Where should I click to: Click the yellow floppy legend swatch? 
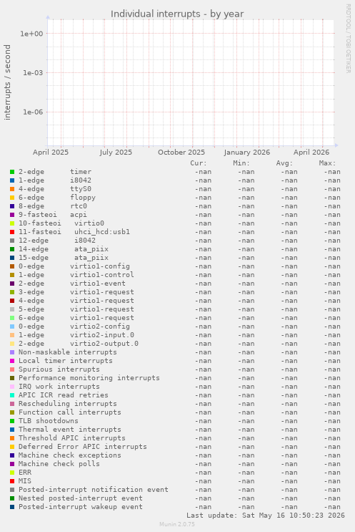click(12, 198)
